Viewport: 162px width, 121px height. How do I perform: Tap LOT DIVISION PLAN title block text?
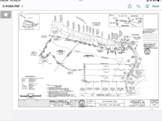coord(110,101)
